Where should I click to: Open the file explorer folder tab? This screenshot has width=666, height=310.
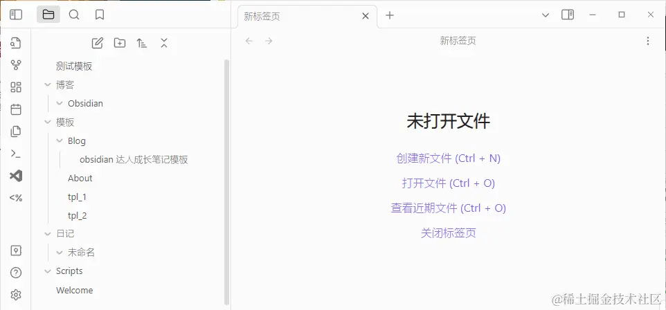pyautogui.click(x=48, y=15)
